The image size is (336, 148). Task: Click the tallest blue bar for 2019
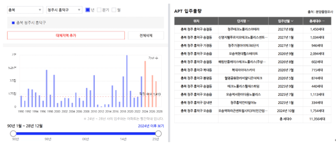tap(127, 81)
